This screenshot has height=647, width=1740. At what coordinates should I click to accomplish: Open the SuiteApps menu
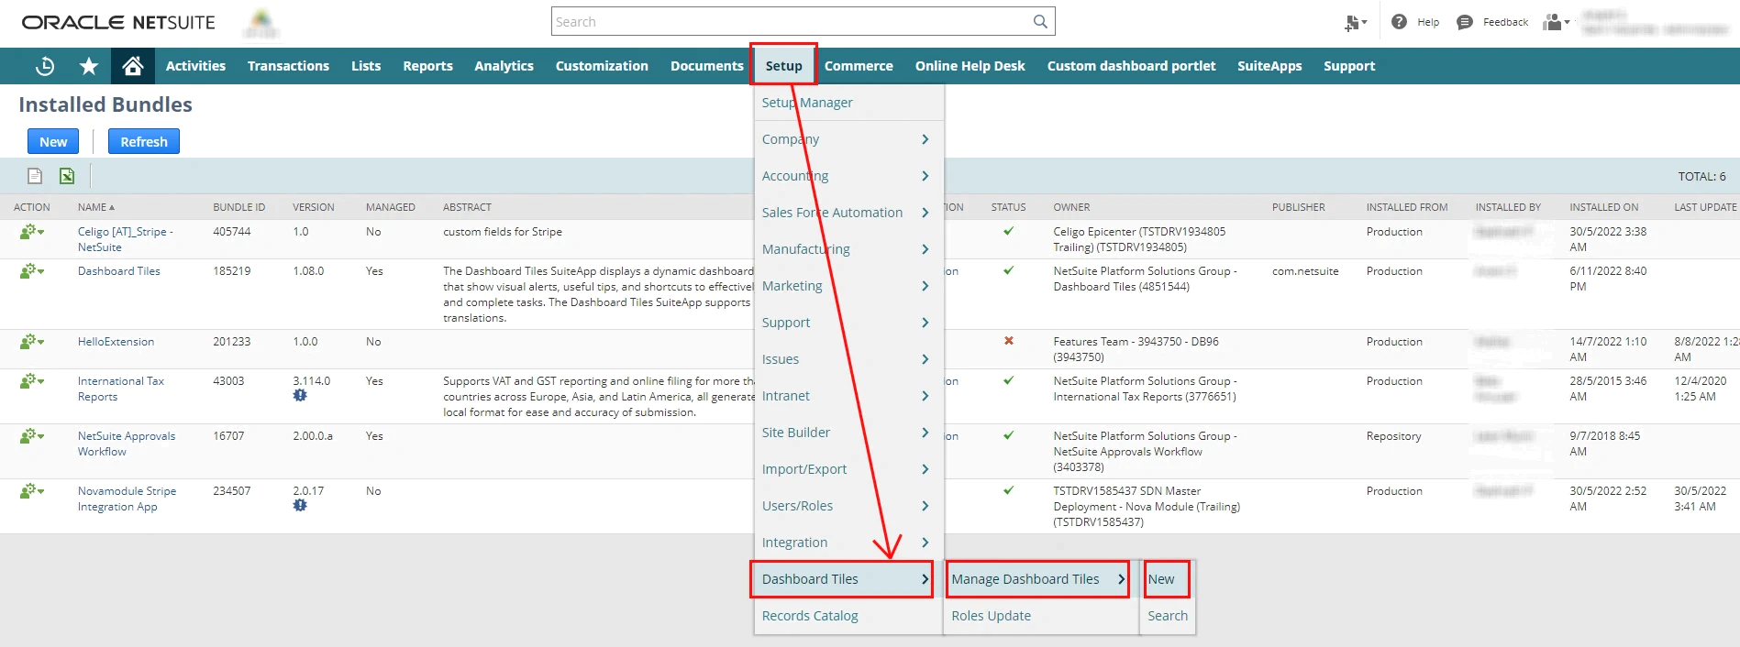tap(1269, 66)
